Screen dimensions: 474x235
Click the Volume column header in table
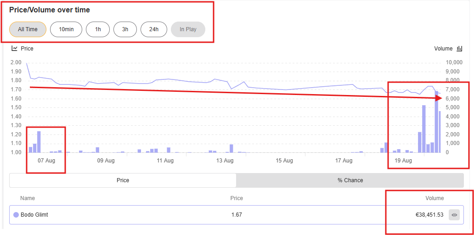434,198
